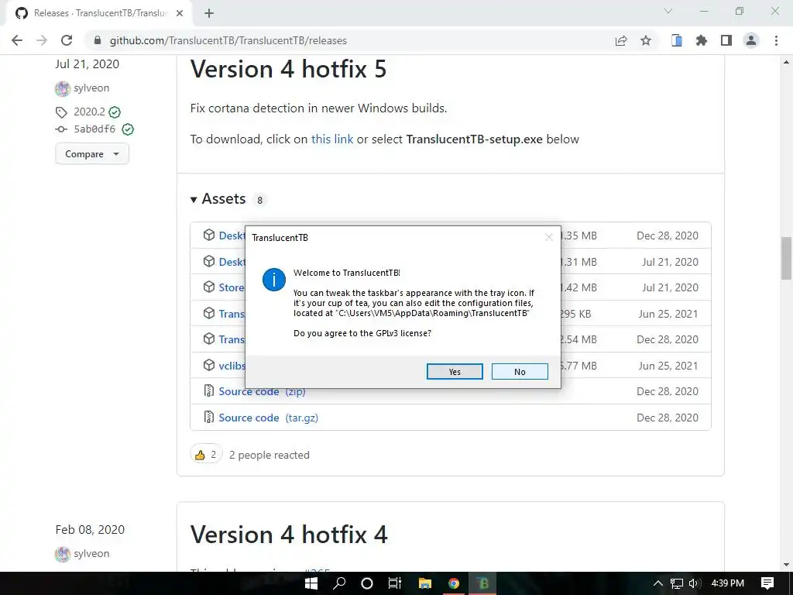Open the Extensions puzzle icon
This screenshot has width=793, height=595.
tap(702, 40)
